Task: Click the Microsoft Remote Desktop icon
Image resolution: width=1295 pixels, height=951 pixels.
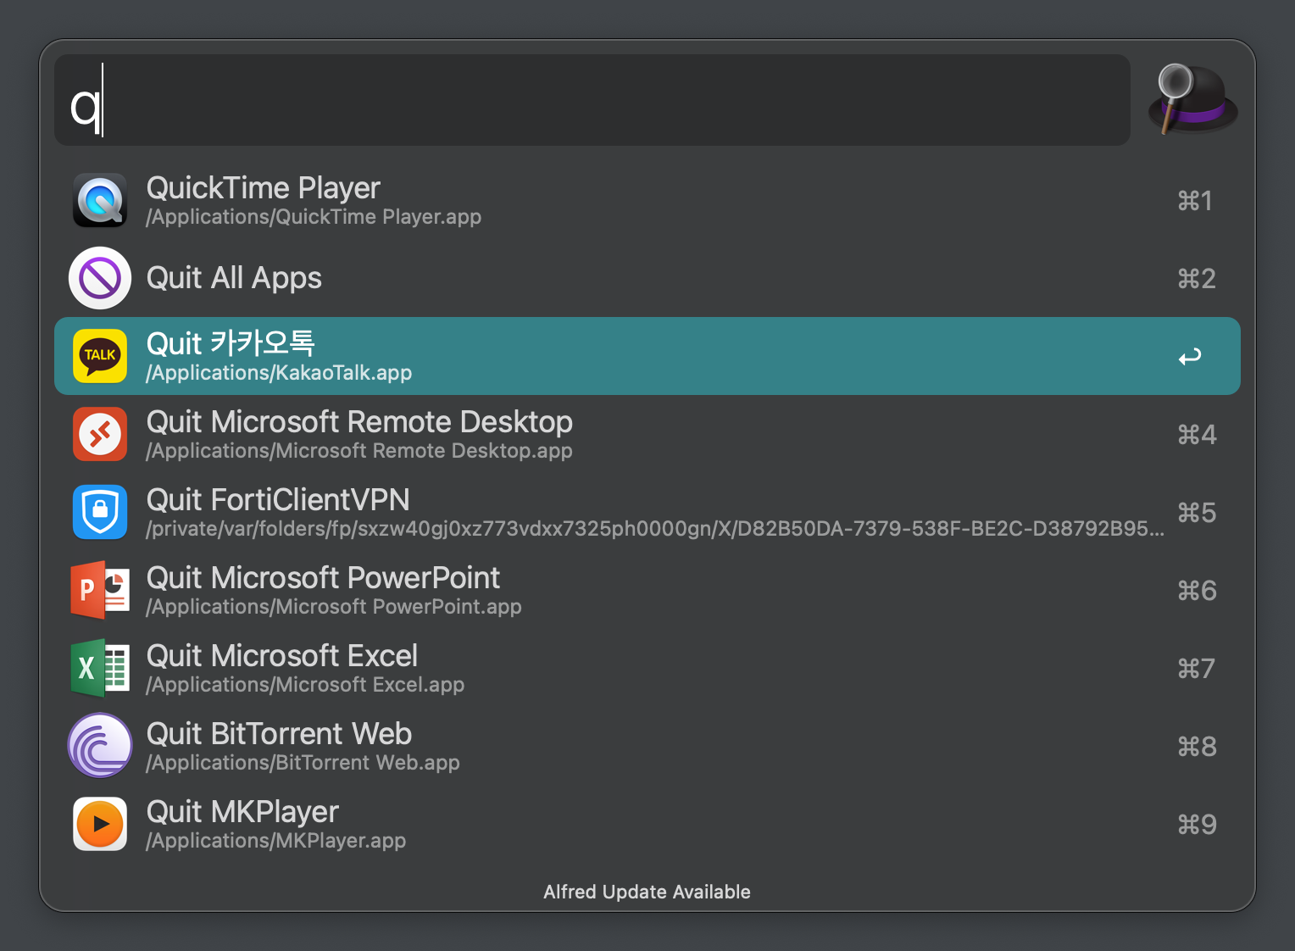Action: 100,434
